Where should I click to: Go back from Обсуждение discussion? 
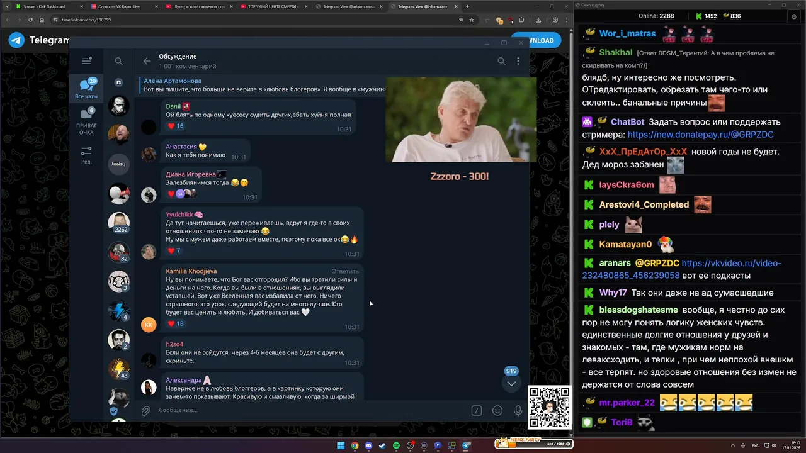pos(147,61)
